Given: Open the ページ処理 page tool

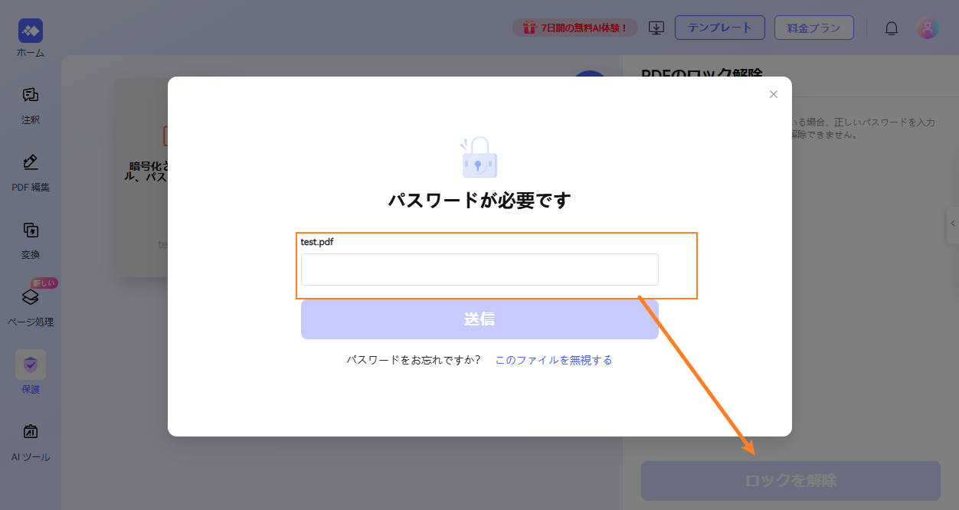Looking at the screenshot, I should (x=31, y=297).
